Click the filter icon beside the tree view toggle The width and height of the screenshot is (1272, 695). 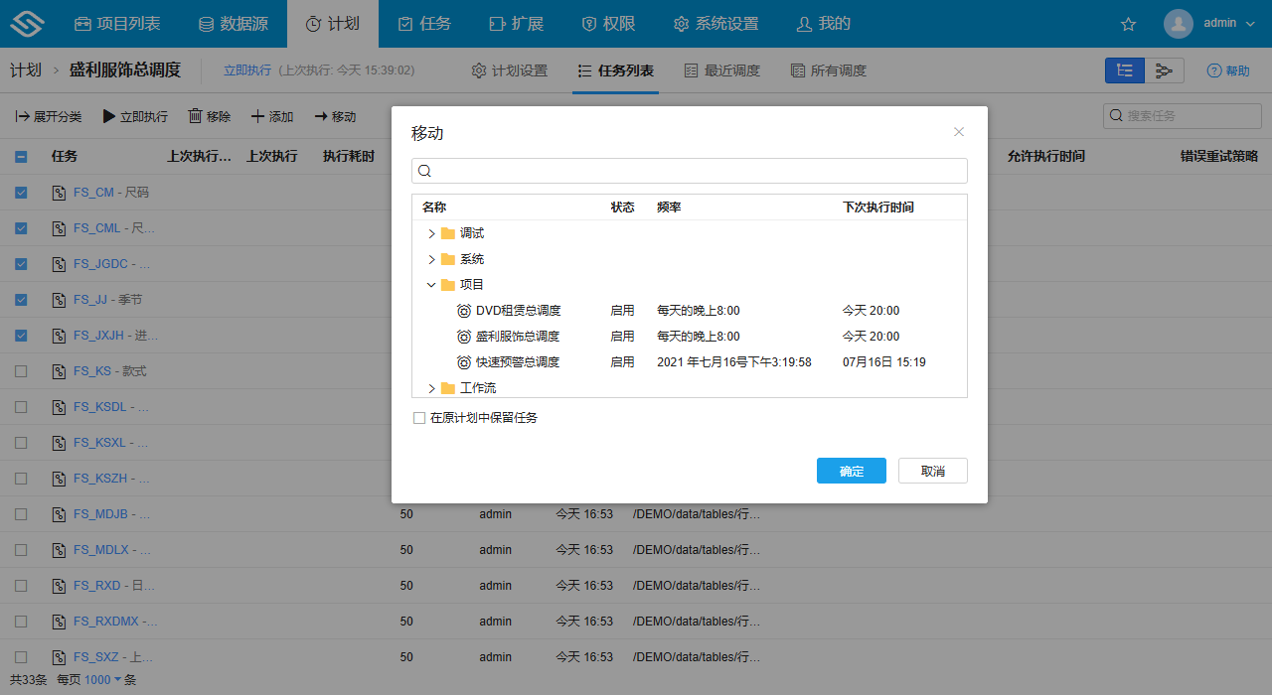click(1164, 70)
